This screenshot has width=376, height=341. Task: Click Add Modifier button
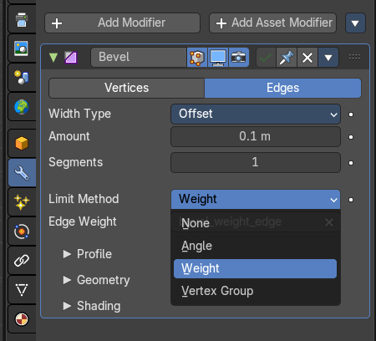point(122,23)
